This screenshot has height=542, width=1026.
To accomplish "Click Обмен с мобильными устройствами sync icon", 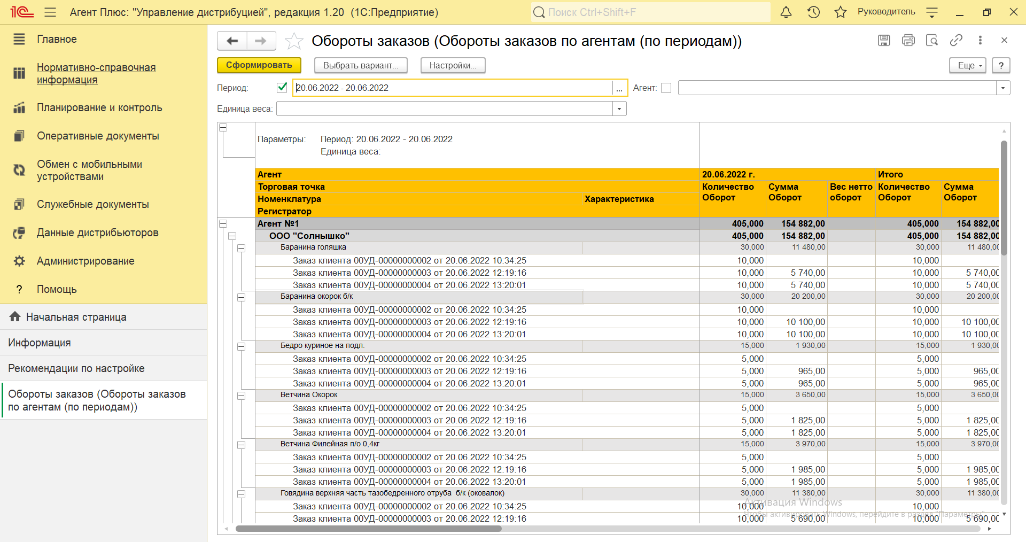I will click(19, 170).
